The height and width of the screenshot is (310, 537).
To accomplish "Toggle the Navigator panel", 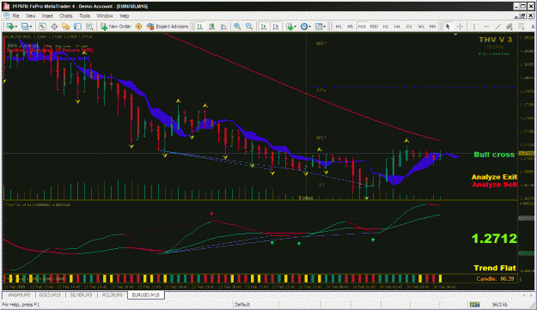I will point(66,27).
